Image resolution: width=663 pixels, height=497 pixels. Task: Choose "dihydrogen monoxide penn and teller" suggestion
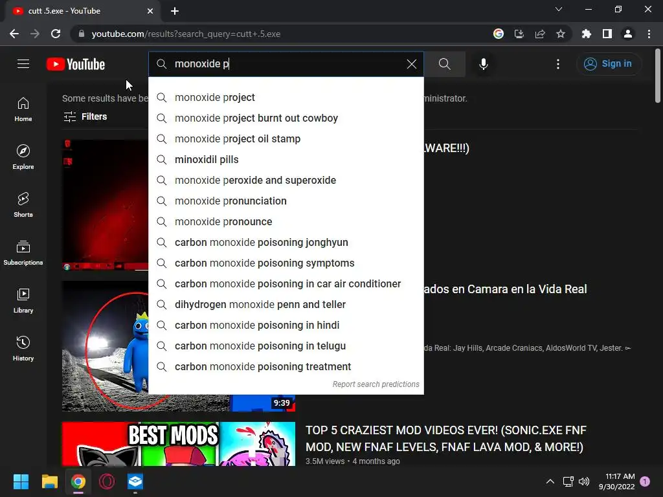pos(286,304)
